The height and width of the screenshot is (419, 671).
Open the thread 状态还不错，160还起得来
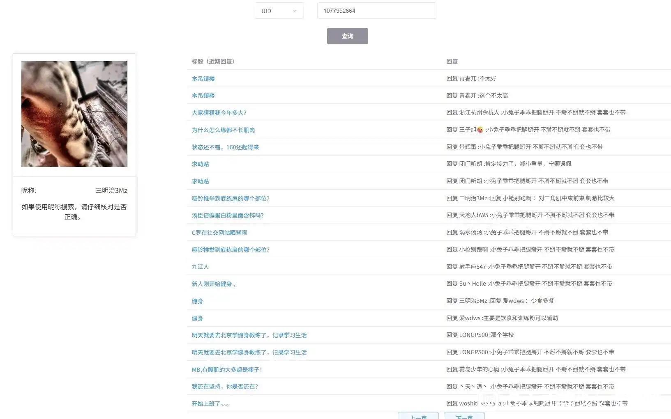[225, 147]
